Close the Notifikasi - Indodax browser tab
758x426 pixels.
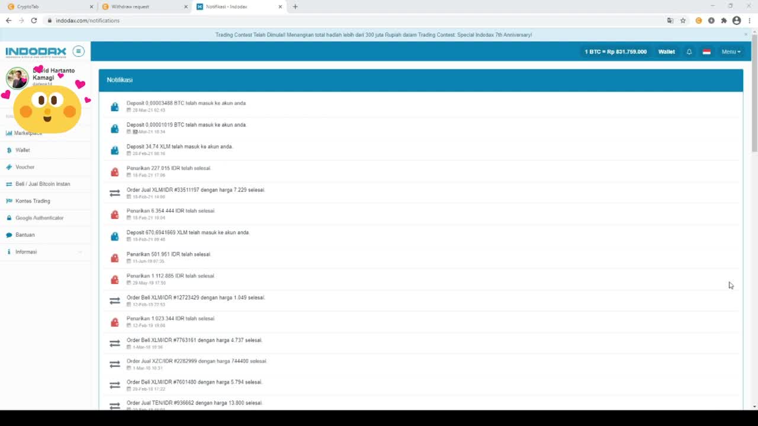point(280,7)
